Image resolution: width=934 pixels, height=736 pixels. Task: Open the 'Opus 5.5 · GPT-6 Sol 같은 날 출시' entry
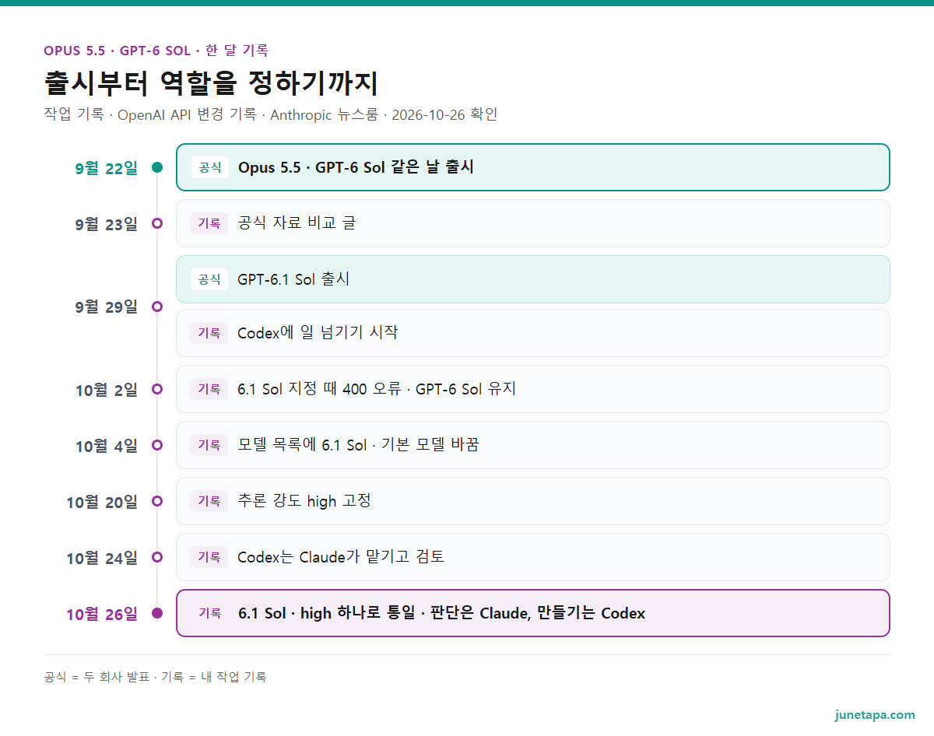533,167
